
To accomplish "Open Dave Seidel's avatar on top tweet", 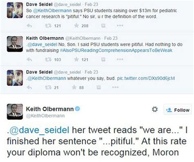I will pyautogui.click(x=15, y=10).
